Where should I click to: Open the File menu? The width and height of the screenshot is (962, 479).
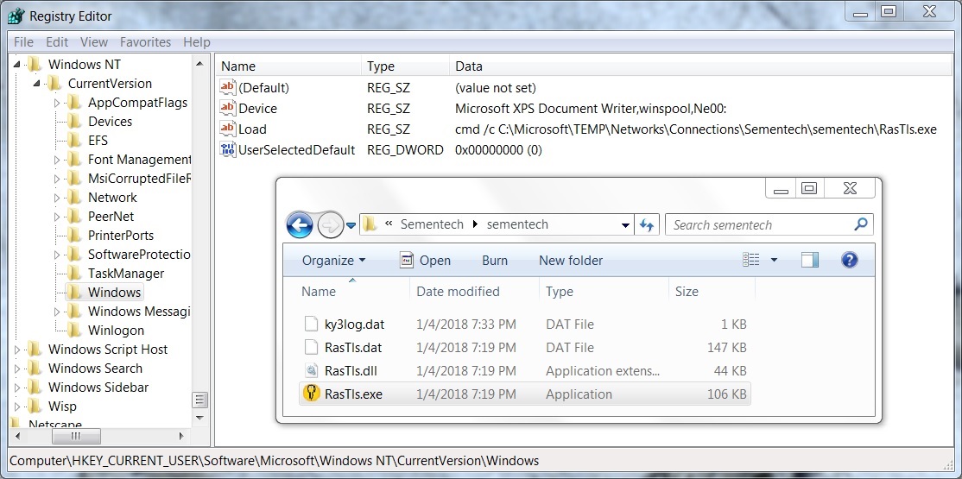coord(23,42)
